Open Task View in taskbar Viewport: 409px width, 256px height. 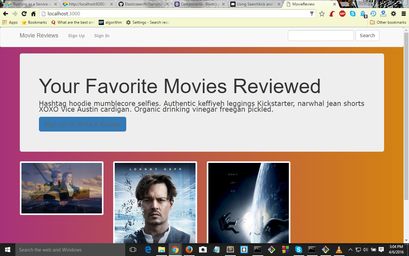click(x=133, y=250)
